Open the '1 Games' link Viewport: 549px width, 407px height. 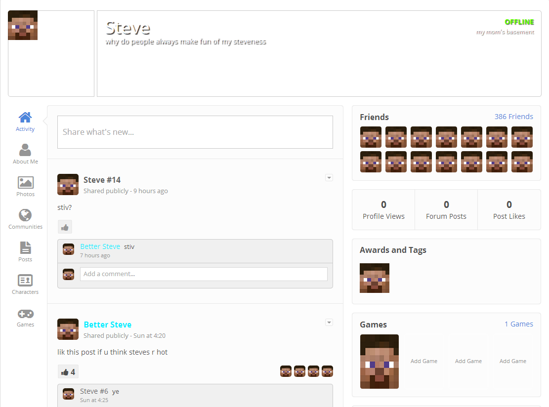518,324
